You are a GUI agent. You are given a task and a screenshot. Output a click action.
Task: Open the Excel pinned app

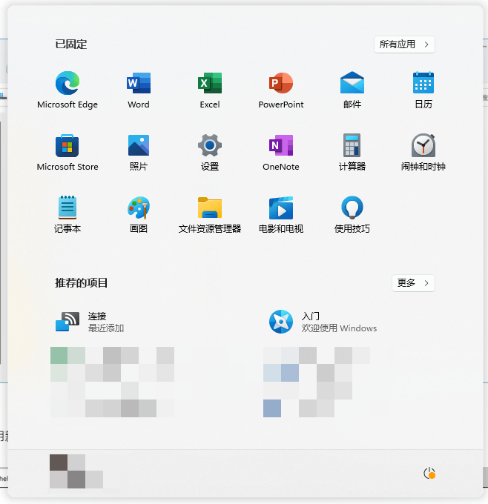tap(210, 83)
